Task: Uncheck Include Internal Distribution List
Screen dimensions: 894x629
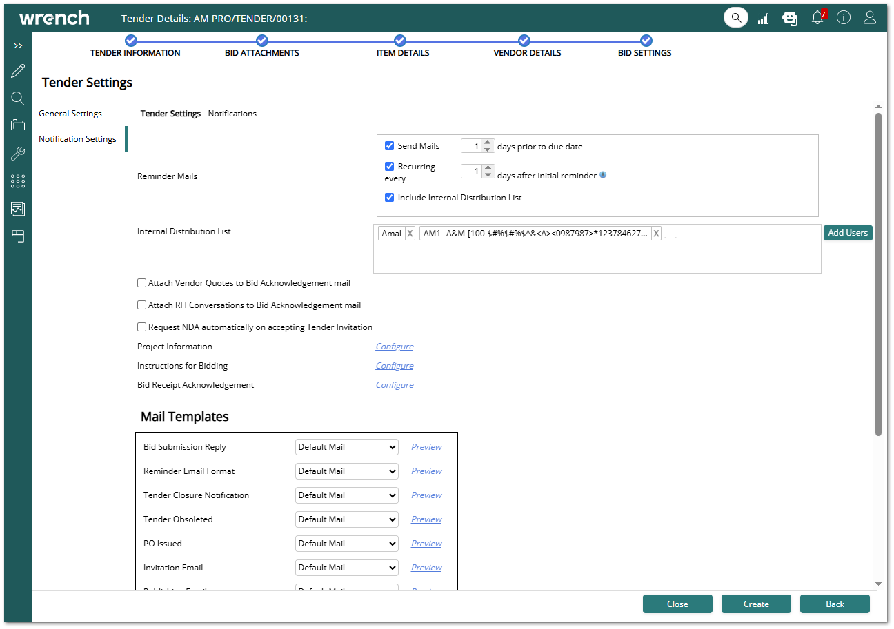Action: pyautogui.click(x=389, y=198)
